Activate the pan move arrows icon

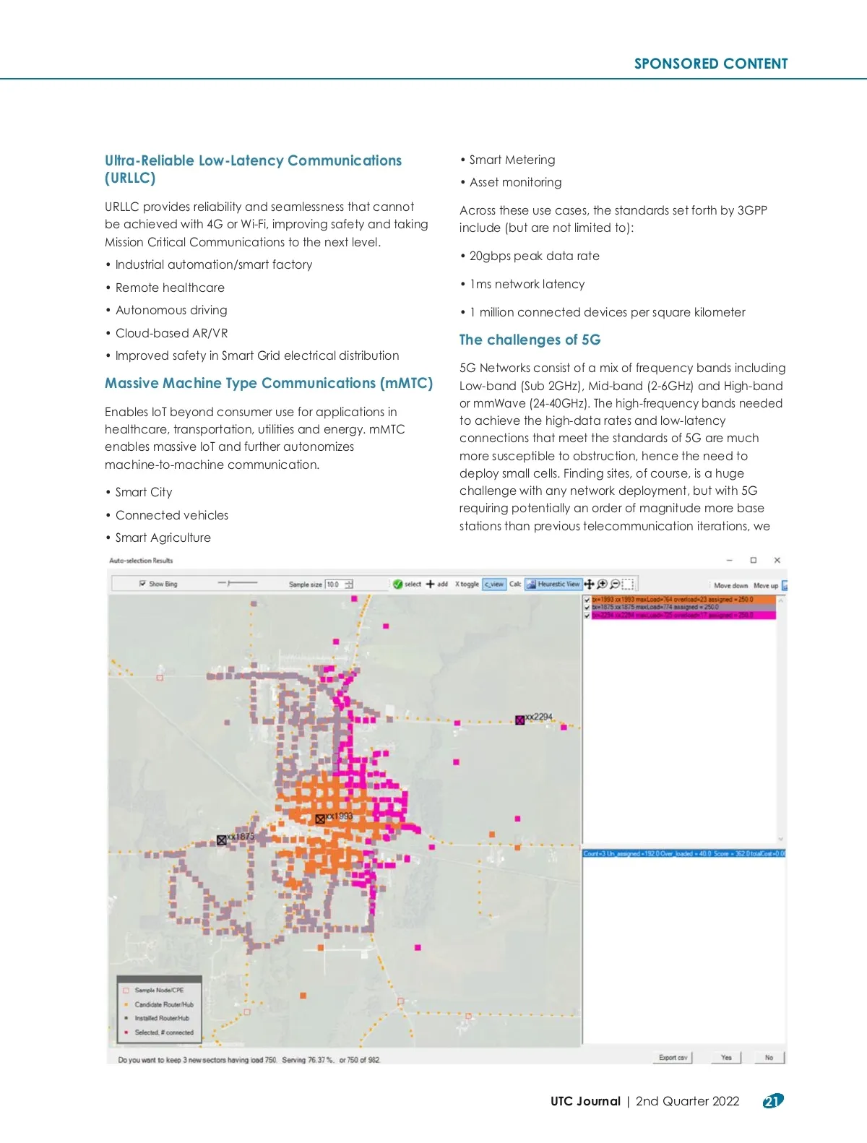click(589, 584)
